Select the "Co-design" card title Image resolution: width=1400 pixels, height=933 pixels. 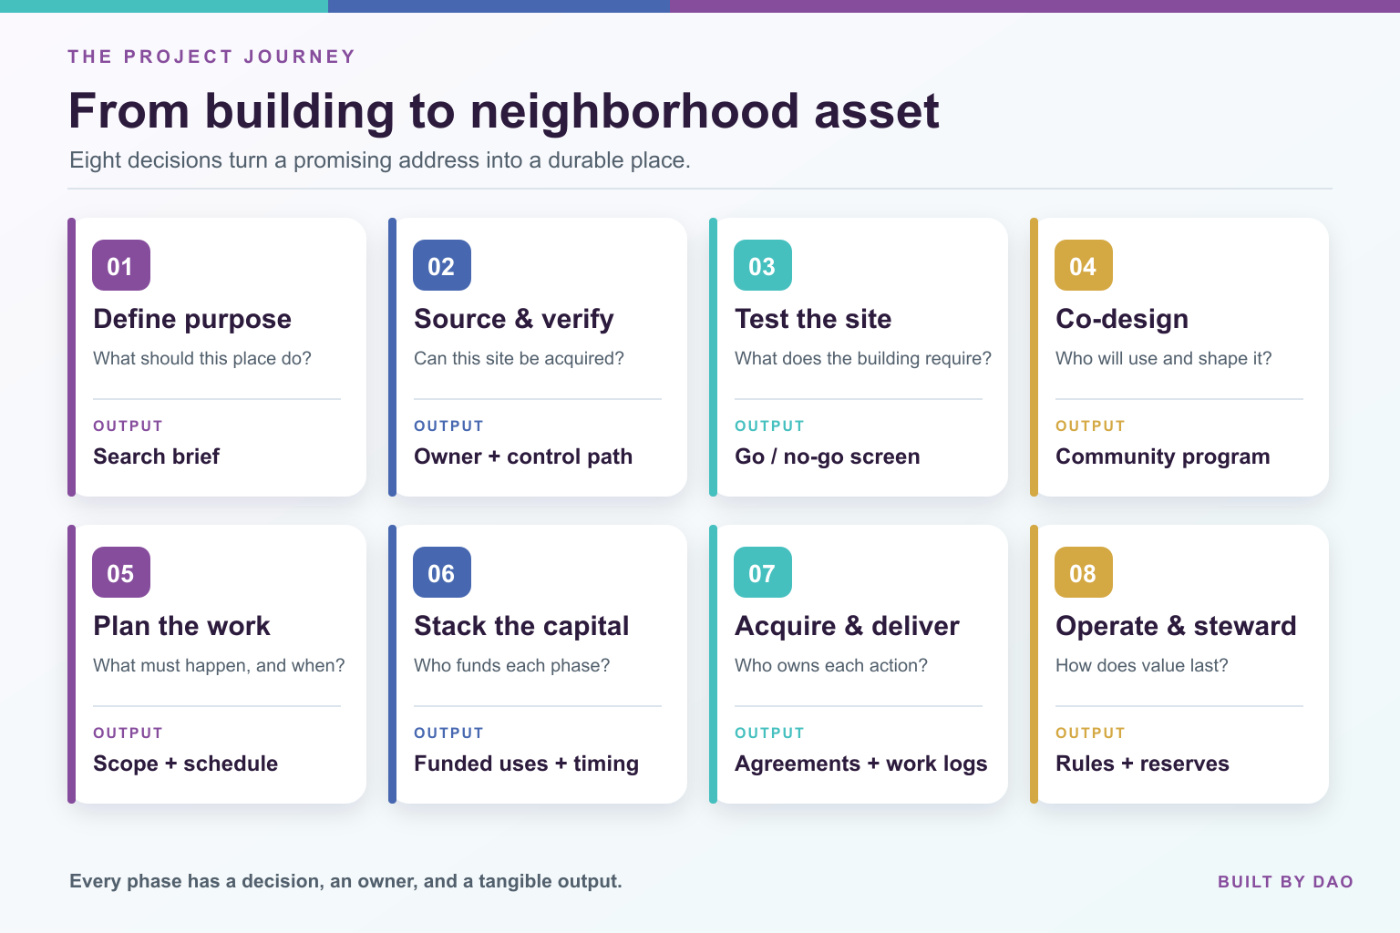point(1122,319)
